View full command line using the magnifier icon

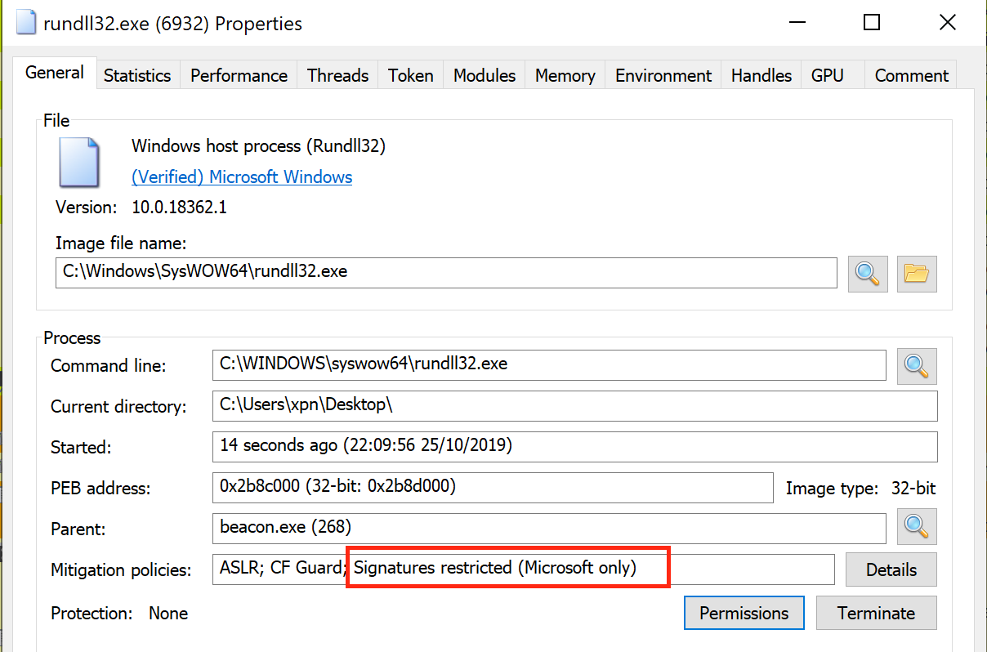[x=916, y=365]
